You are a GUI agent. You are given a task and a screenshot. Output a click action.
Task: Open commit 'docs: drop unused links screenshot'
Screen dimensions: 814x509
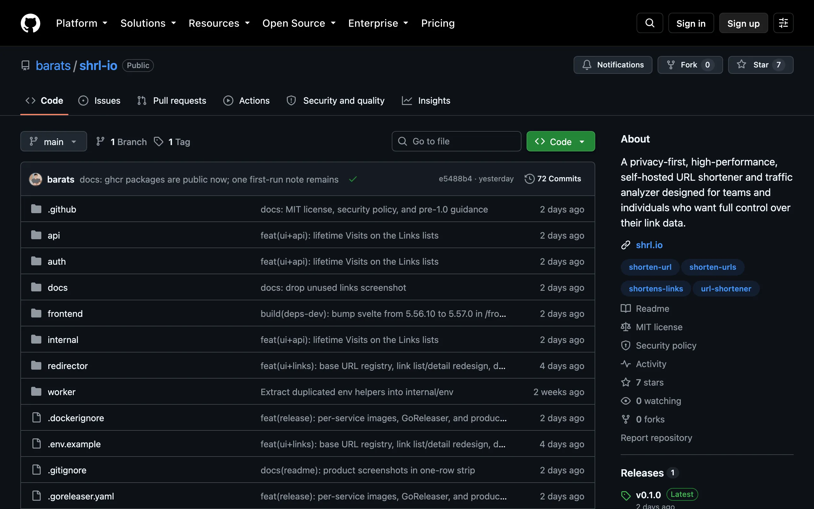(333, 288)
